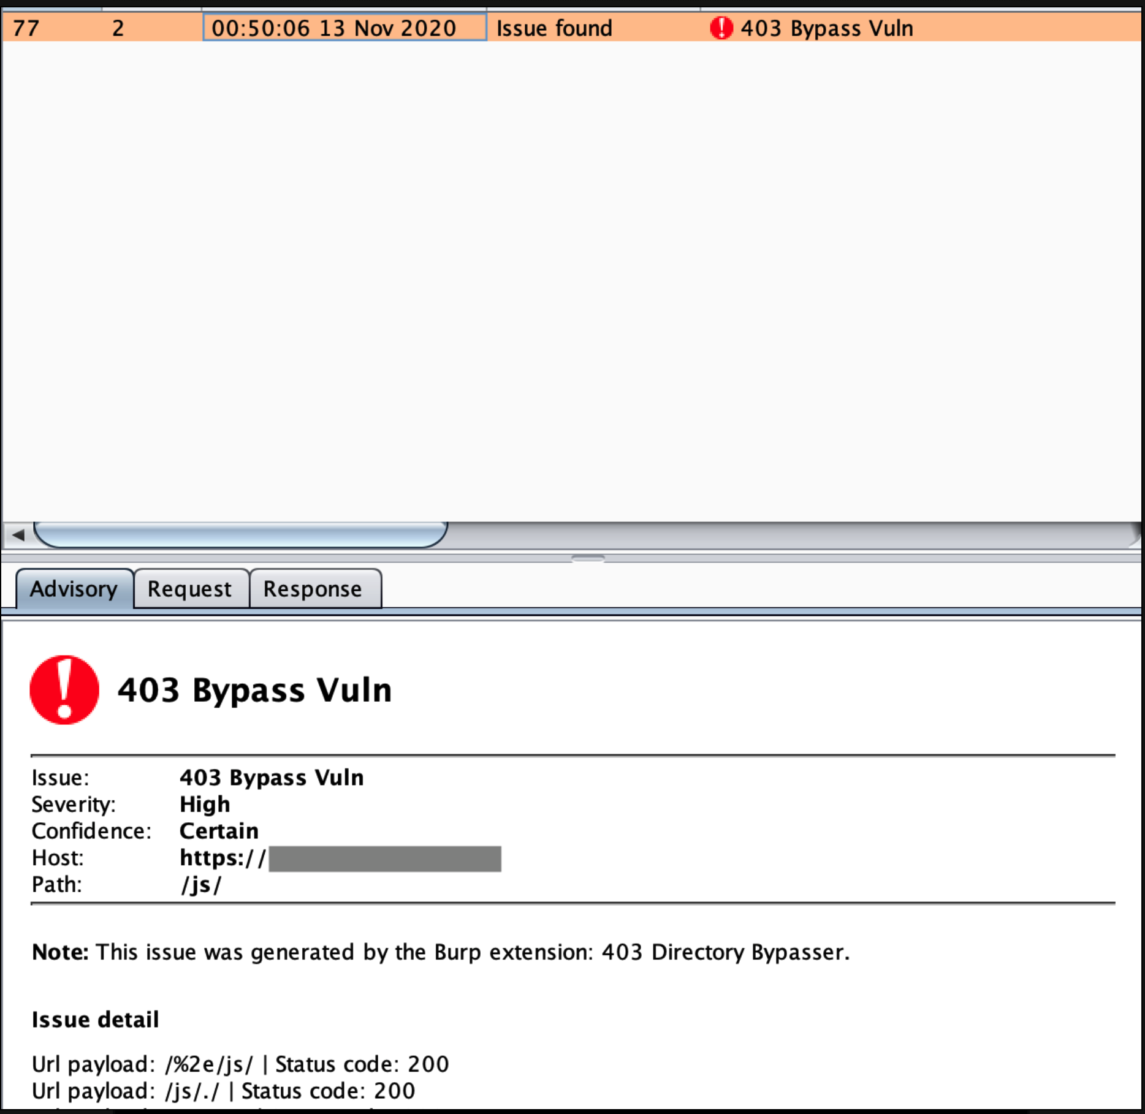
Task: Click the horizontal scrollbar thumb
Action: click(x=240, y=534)
